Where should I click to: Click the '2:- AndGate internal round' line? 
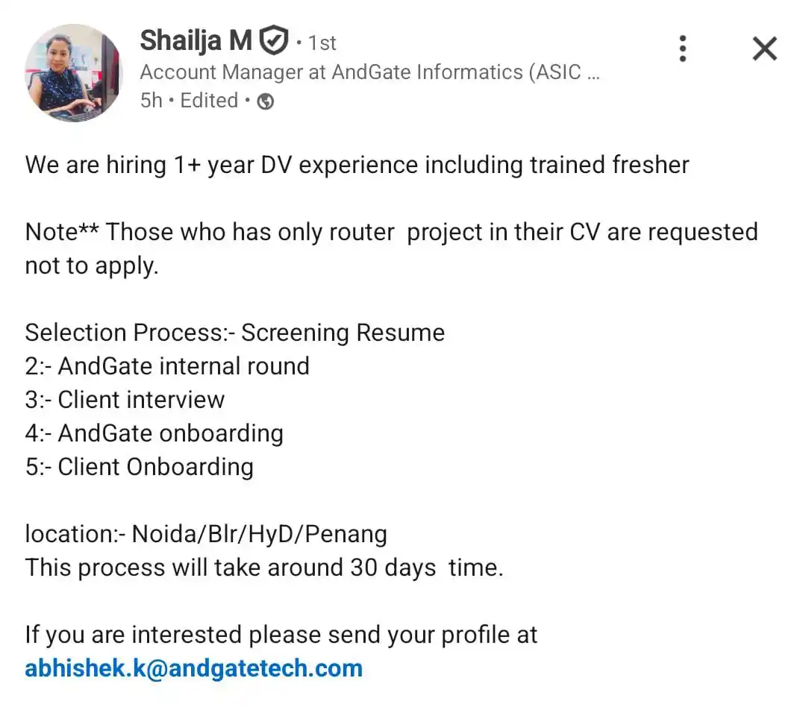(x=167, y=366)
